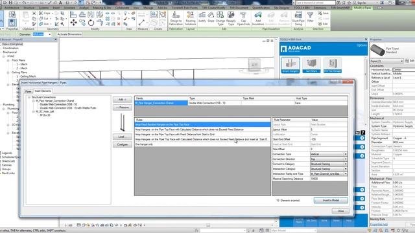415x233 pixels.
Task: Open the Design to Fabrication tool
Action: [176, 19]
